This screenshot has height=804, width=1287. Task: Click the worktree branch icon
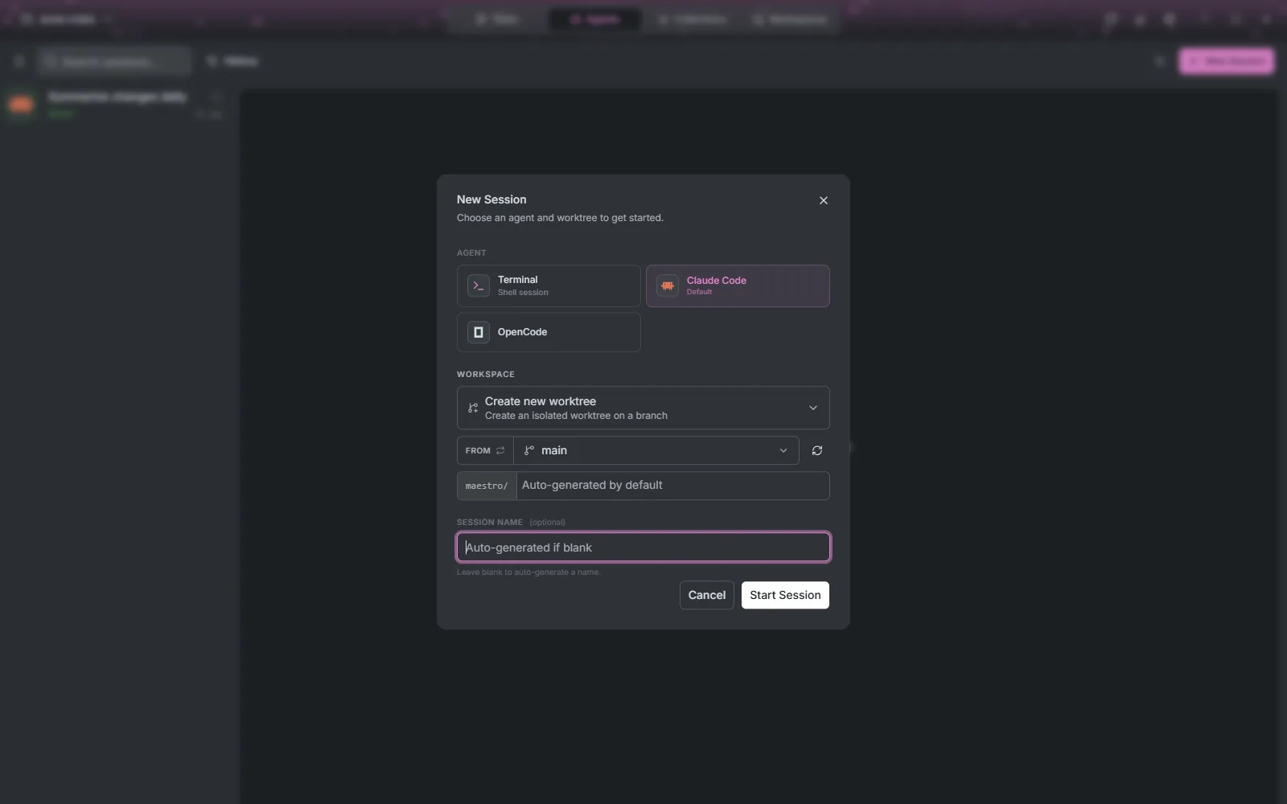point(473,408)
